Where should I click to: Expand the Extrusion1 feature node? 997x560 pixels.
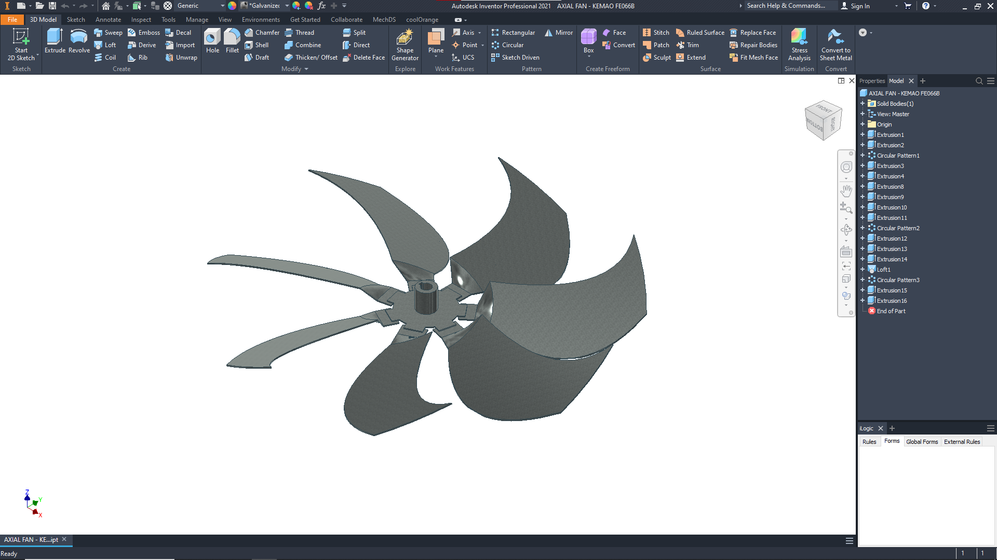(863, 135)
